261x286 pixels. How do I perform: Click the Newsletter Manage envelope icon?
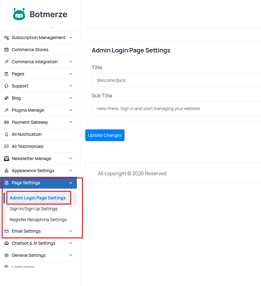point(7,159)
